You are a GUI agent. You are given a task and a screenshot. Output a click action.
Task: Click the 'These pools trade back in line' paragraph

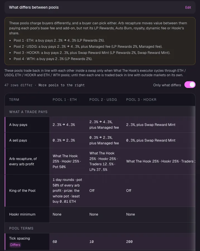click(95, 73)
